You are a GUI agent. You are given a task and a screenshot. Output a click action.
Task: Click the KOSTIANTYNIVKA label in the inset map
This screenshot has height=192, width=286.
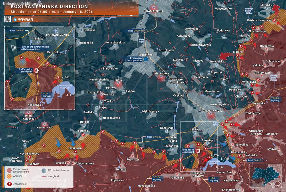coord(58,35)
